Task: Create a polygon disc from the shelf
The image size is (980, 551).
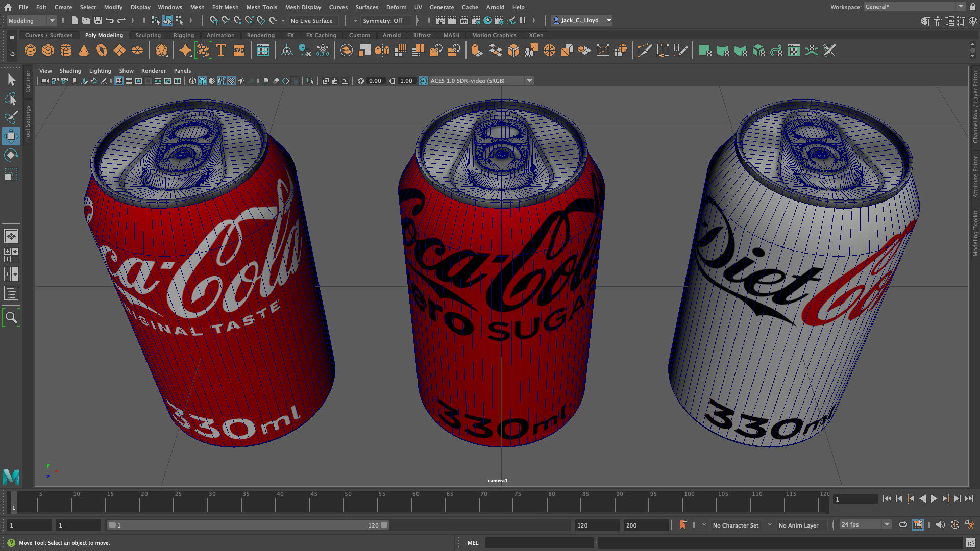Action: [137, 51]
